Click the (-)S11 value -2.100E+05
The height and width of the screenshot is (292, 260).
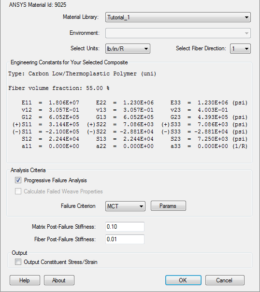click(62, 131)
